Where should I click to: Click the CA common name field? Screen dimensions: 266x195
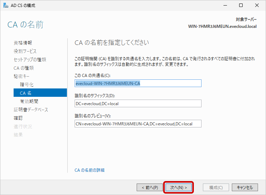pos(138,83)
